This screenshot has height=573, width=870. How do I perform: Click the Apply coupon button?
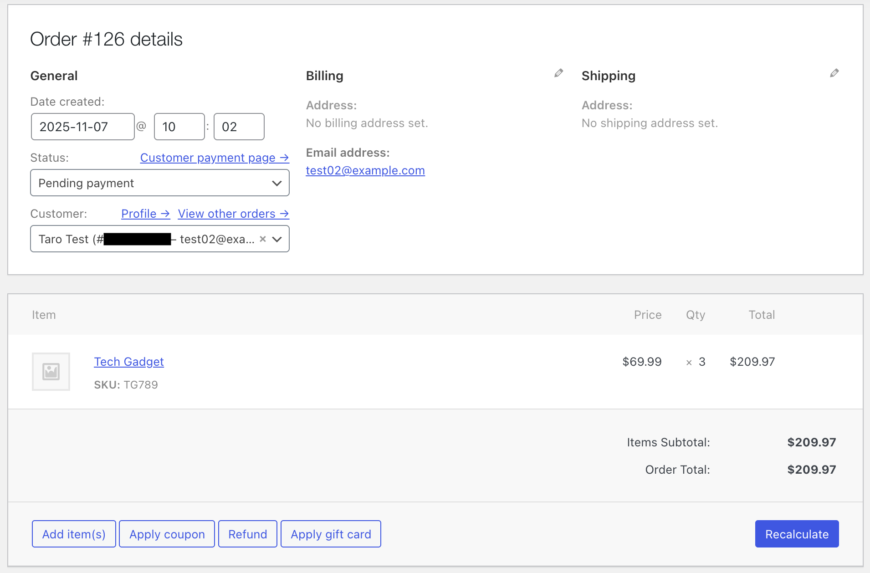(x=167, y=534)
